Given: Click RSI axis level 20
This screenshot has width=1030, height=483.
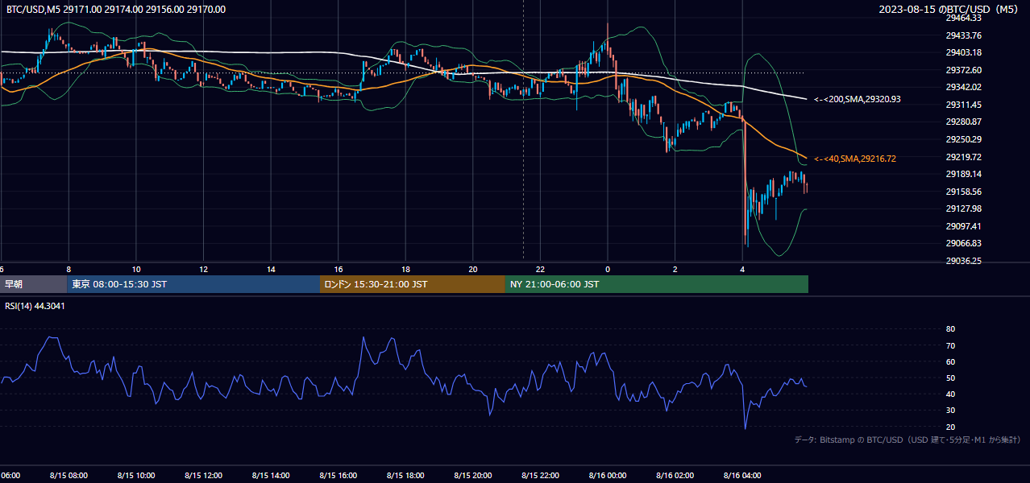Looking at the screenshot, I should (950, 427).
